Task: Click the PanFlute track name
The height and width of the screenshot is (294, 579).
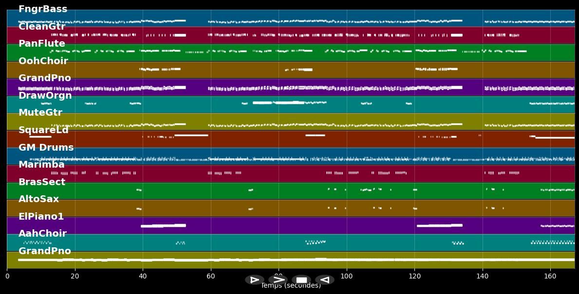Action: click(42, 44)
